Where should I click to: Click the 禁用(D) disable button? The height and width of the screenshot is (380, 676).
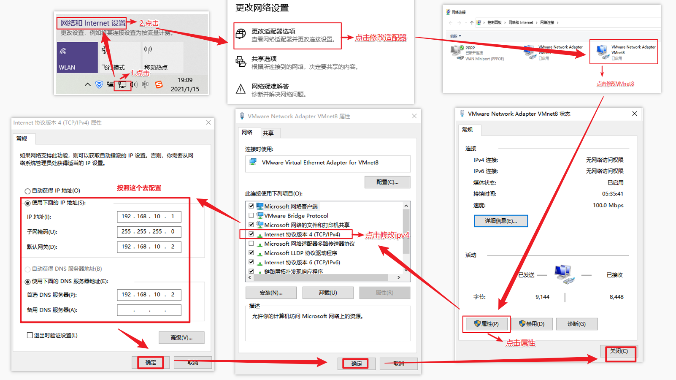point(532,324)
